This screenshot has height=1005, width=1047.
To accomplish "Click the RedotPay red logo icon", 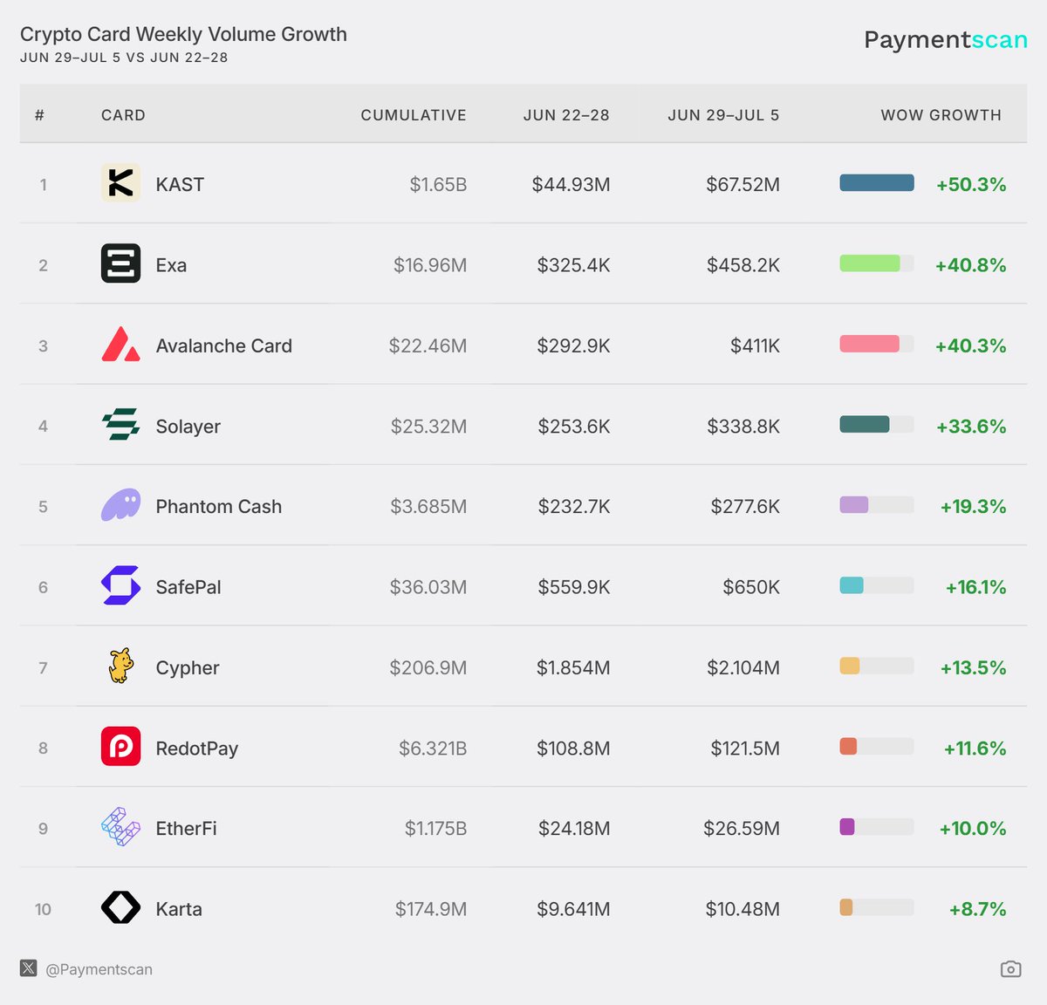I will tap(120, 747).
